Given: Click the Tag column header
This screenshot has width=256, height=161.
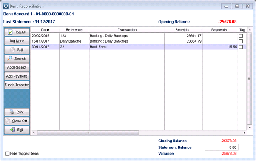Looking at the screenshot, I should pos(242,30).
